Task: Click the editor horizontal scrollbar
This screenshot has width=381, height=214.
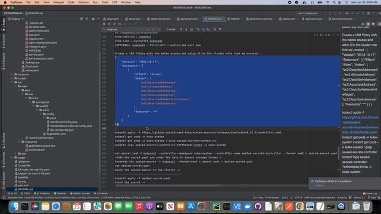Action: (x=168, y=185)
